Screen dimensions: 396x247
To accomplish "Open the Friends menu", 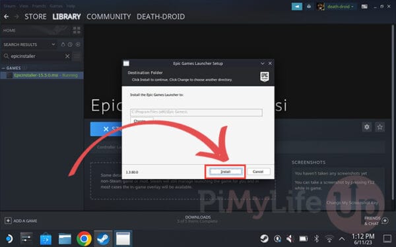I will coord(39,6).
